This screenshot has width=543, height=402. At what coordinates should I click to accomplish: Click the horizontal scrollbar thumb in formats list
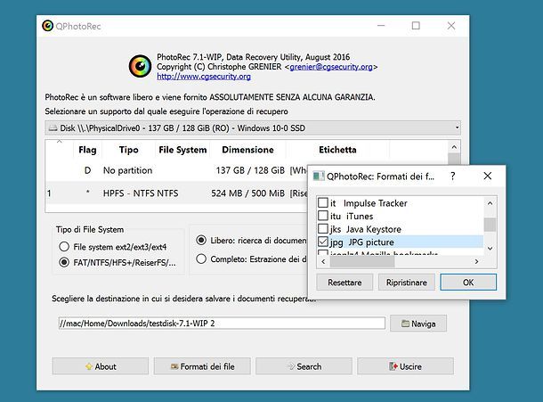362,261
